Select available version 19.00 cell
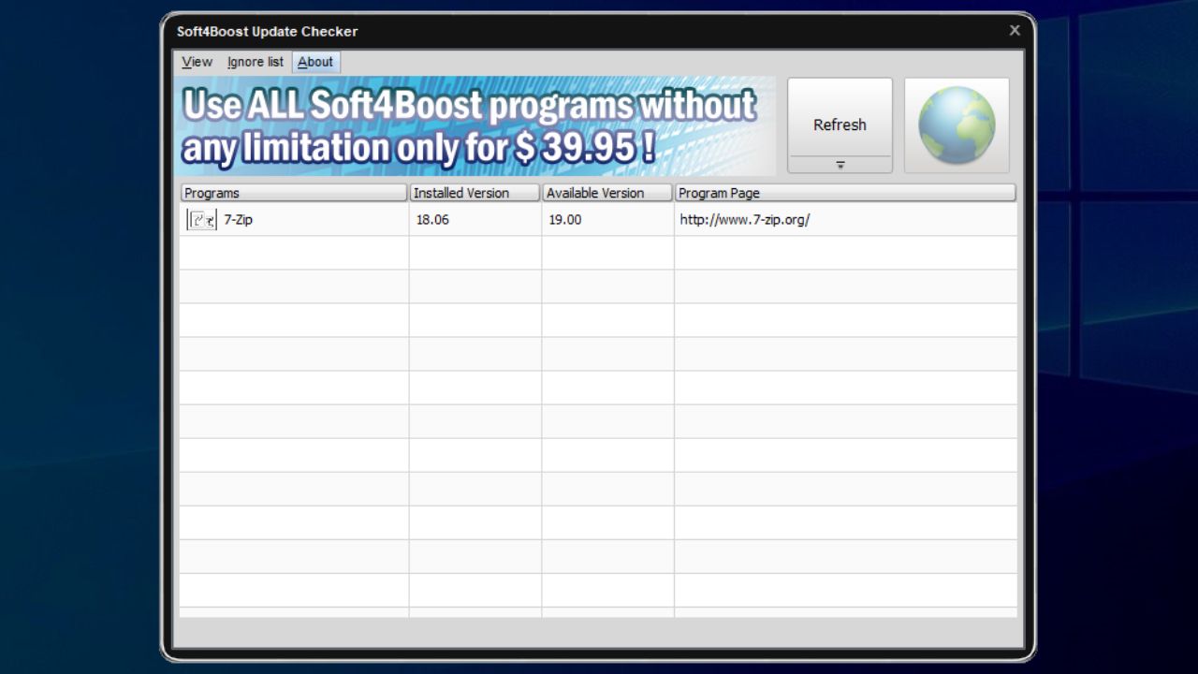1198x674 pixels. 607,220
